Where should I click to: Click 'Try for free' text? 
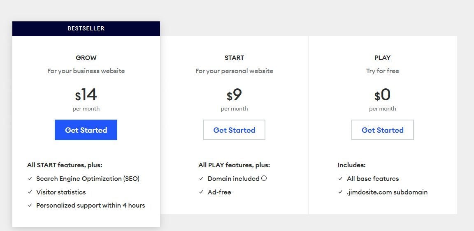tap(382, 71)
